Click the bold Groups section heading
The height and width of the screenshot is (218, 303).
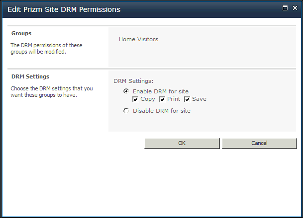(x=21, y=33)
